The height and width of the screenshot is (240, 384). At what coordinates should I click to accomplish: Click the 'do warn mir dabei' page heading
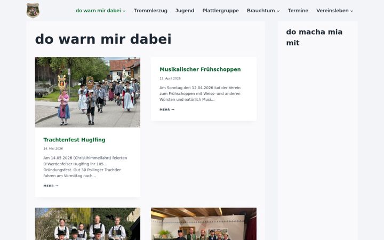(103, 39)
